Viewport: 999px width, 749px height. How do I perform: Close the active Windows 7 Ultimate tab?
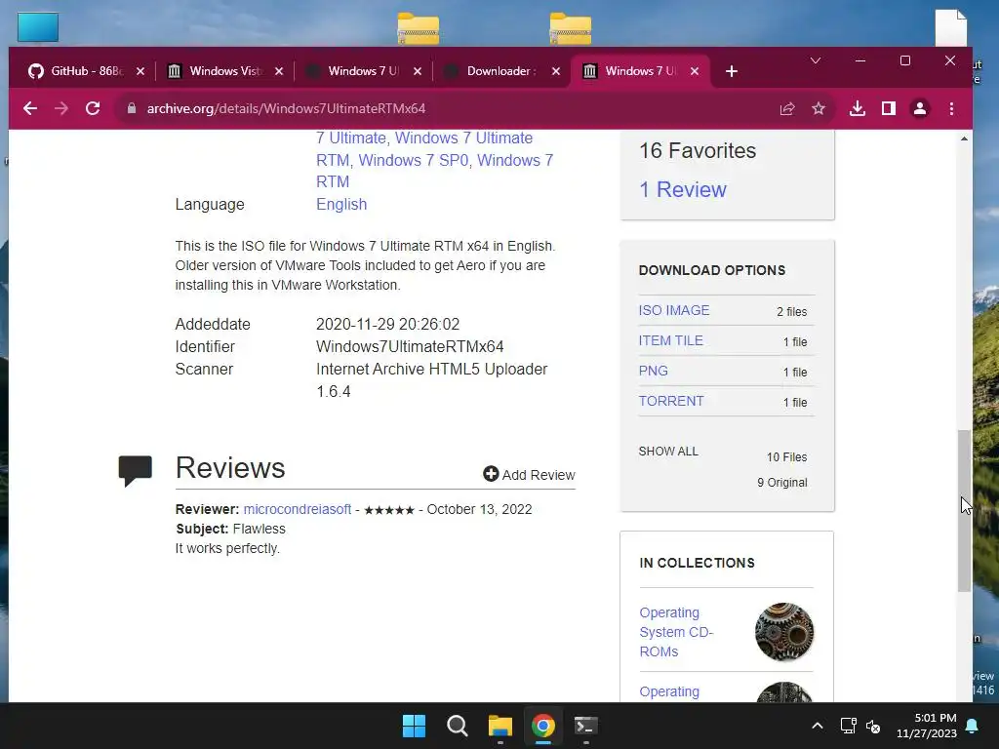[695, 71]
